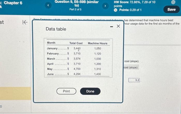
Task: Click the answer field containing 3.2
Action: tap(134, 80)
